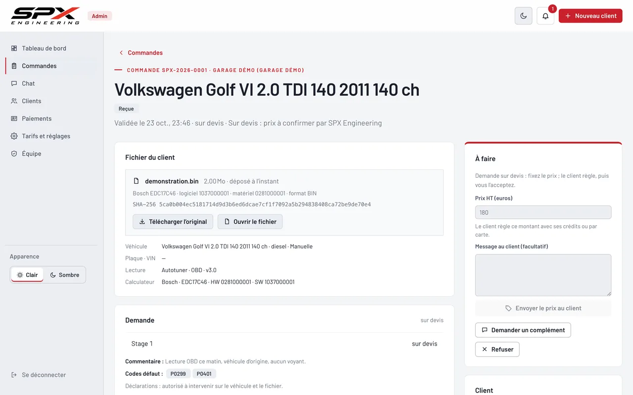Image resolution: width=633 pixels, height=395 pixels.
Task: Click the Chat speech bubble icon
Action: click(14, 83)
